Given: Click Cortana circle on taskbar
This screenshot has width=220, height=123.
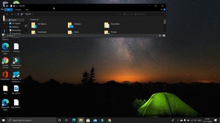Looking at the screenshot, I should coord(59,120).
